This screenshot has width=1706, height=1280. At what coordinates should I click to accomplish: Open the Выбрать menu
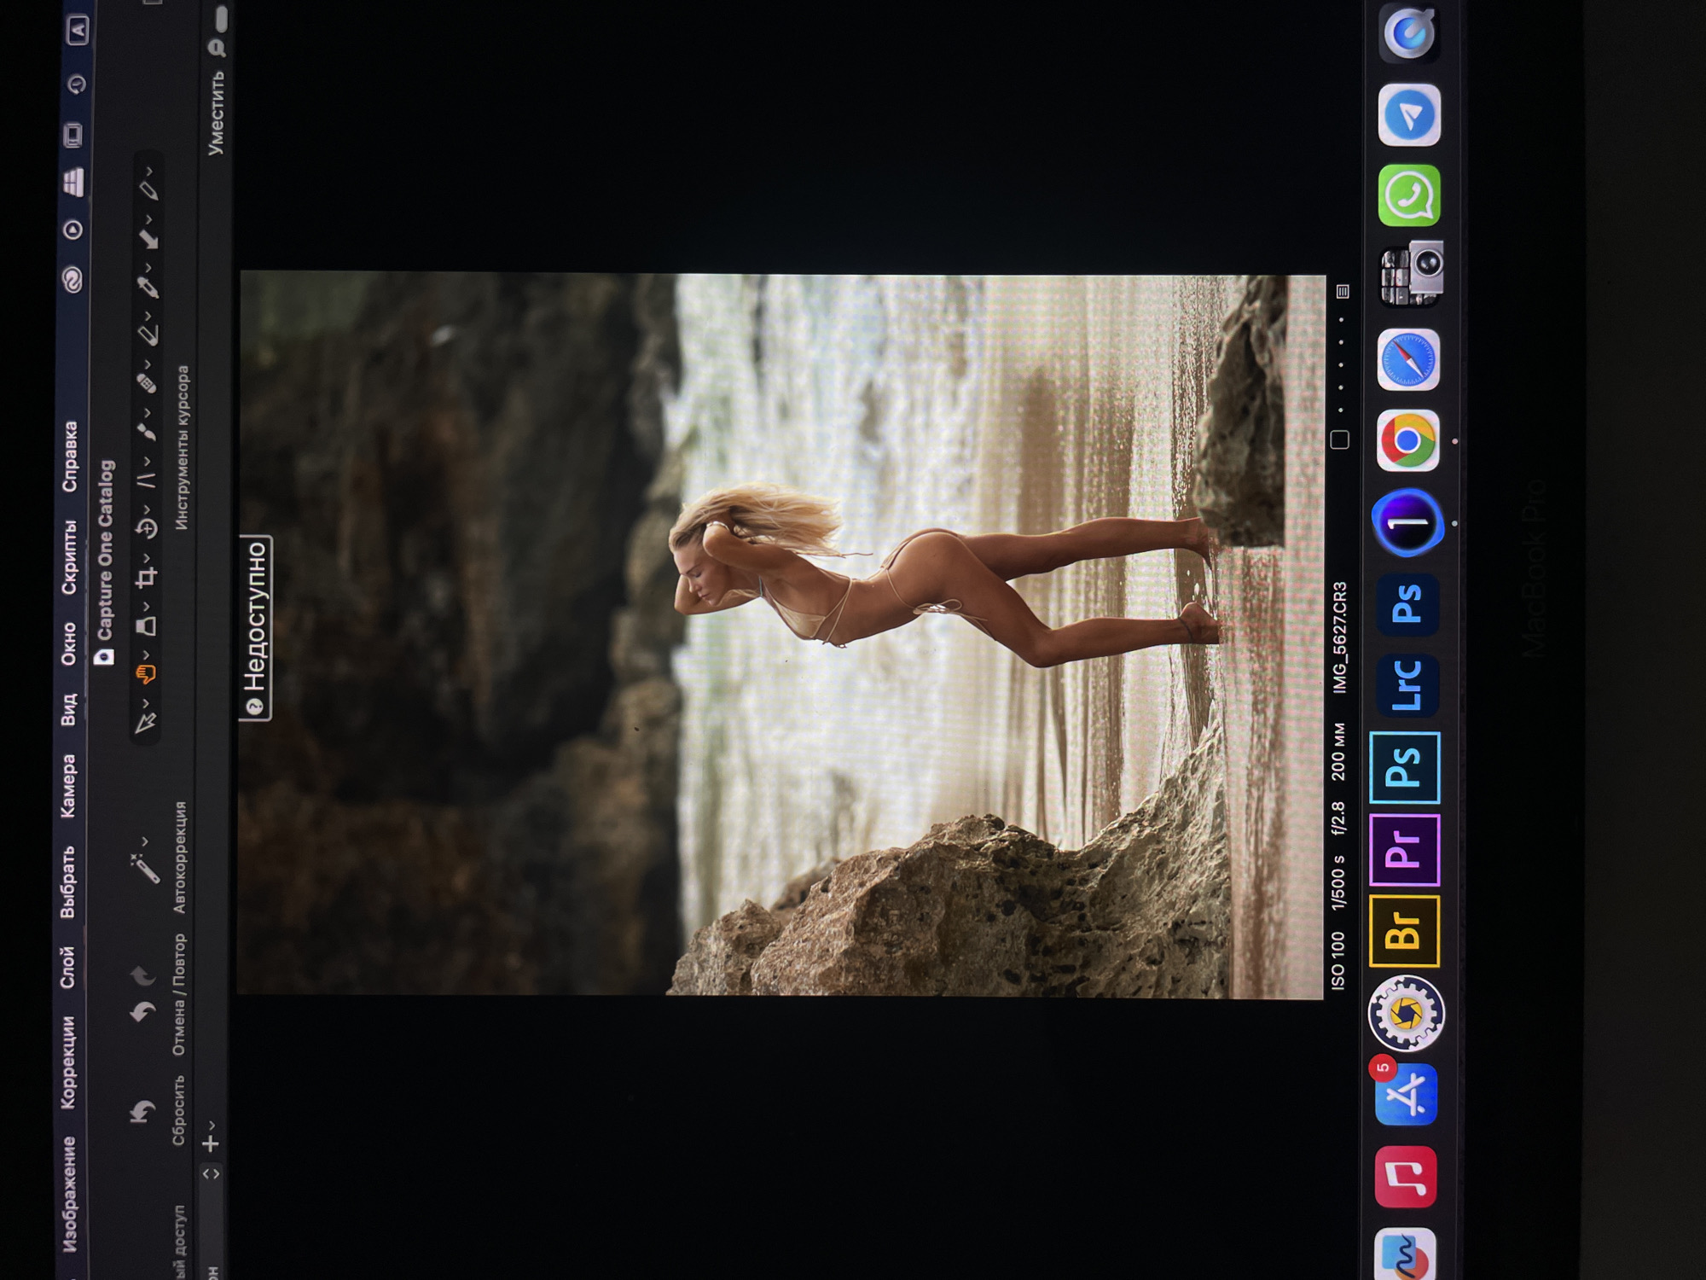tap(68, 881)
